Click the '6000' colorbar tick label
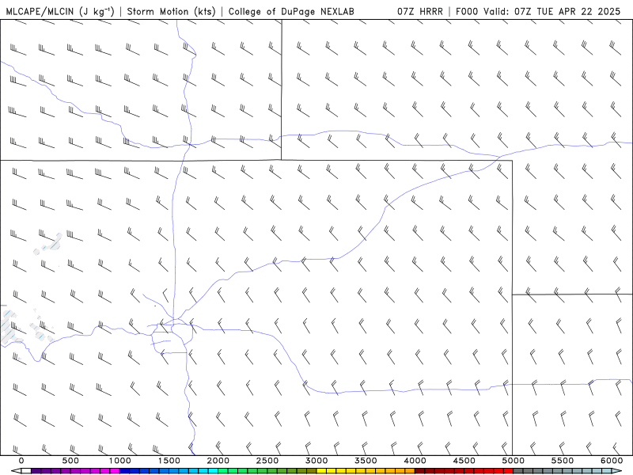The height and width of the screenshot is (475, 633). pos(612,461)
